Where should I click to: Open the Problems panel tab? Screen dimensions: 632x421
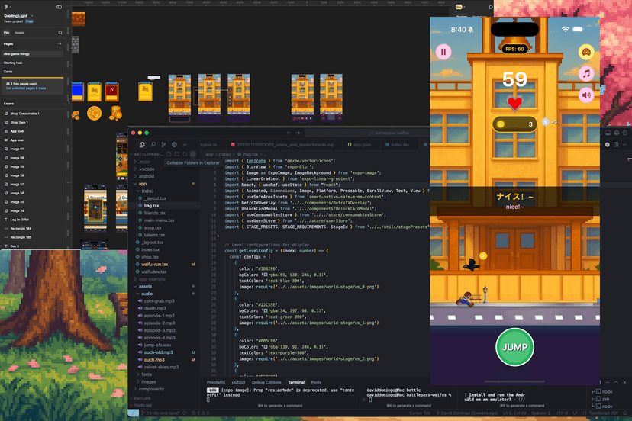tap(216, 382)
